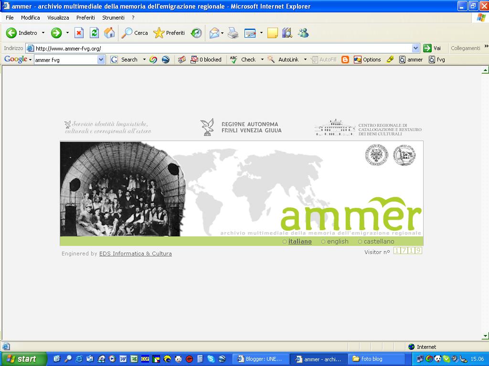This screenshot has width=489, height=366.
Task: Launch Skype from the quick launch bar
Action: point(211,359)
